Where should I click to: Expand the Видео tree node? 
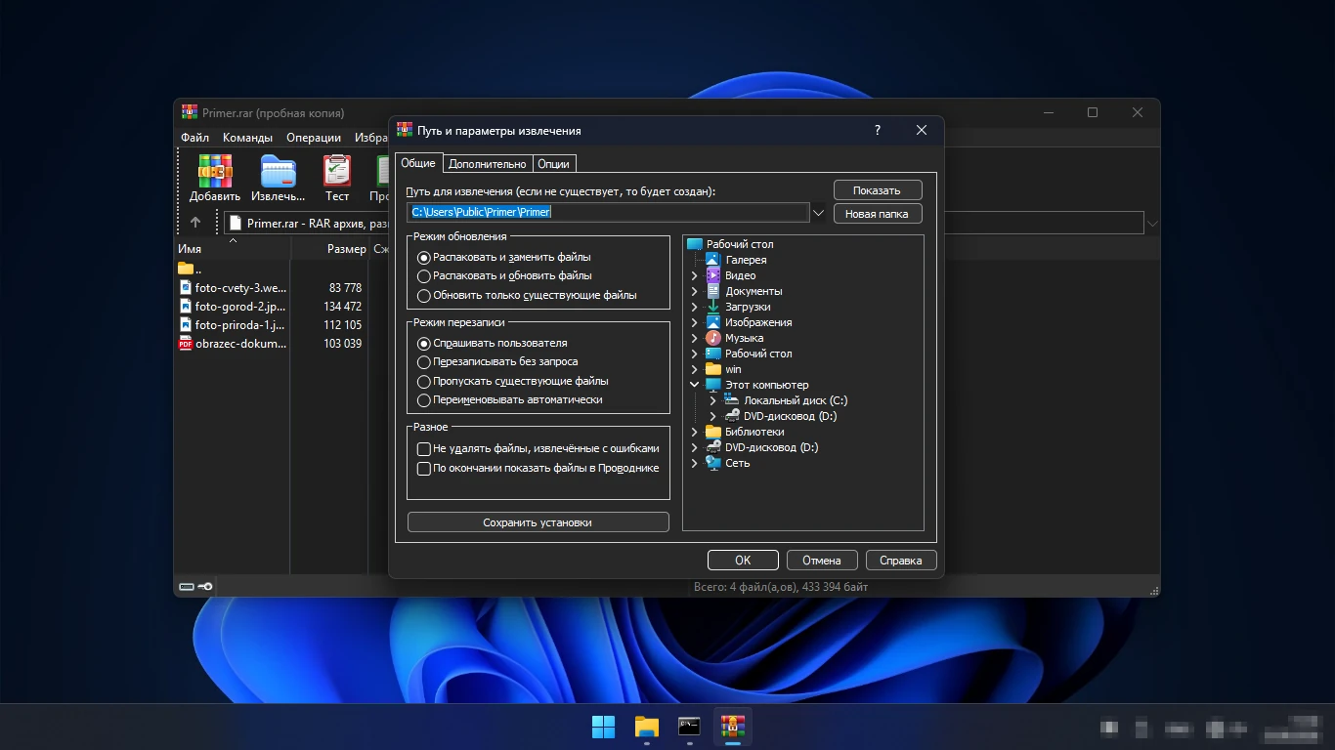(695, 275)
